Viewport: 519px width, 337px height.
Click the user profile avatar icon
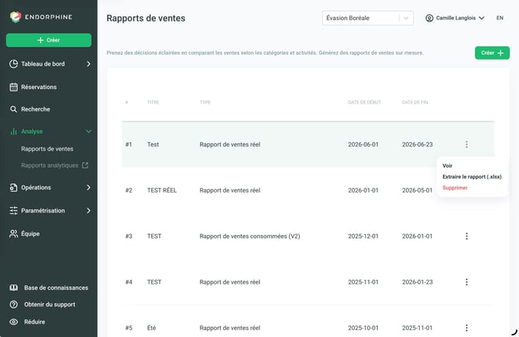point(429,19)
